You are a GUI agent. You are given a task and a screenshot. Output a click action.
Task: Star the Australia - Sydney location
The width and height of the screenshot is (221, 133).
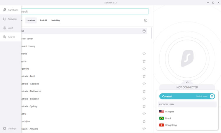144,106
